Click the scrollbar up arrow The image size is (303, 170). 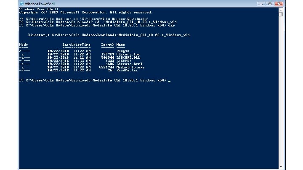[281, 9]
